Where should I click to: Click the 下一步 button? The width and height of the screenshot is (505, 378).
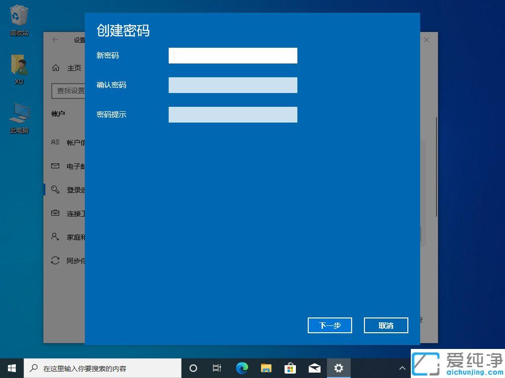[x=329, y=325]
